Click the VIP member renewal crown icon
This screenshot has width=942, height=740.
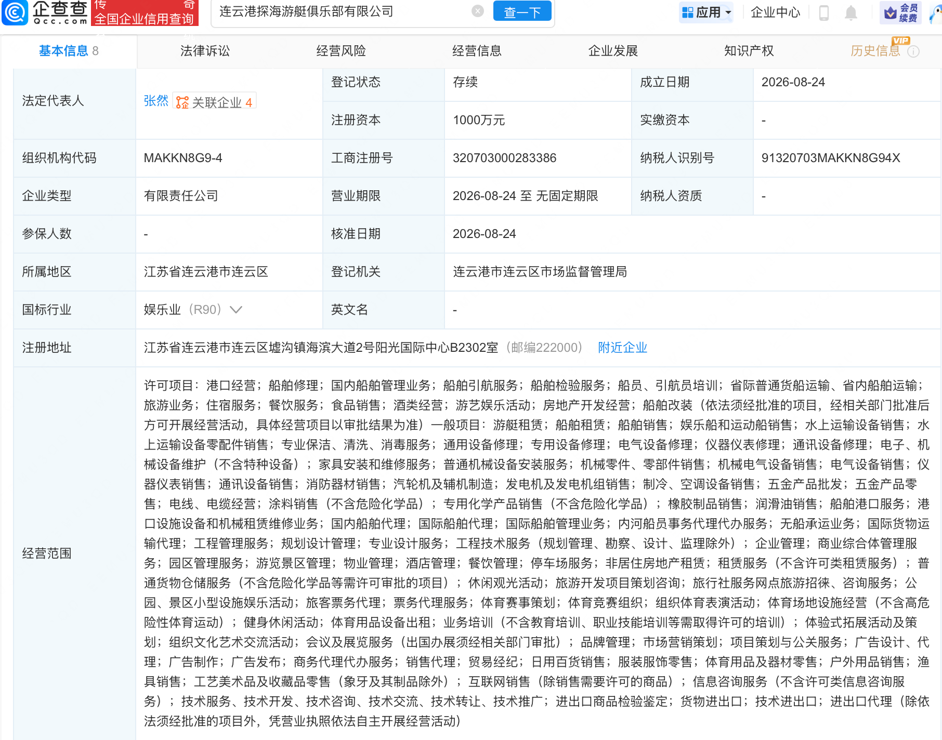point(891,12)
